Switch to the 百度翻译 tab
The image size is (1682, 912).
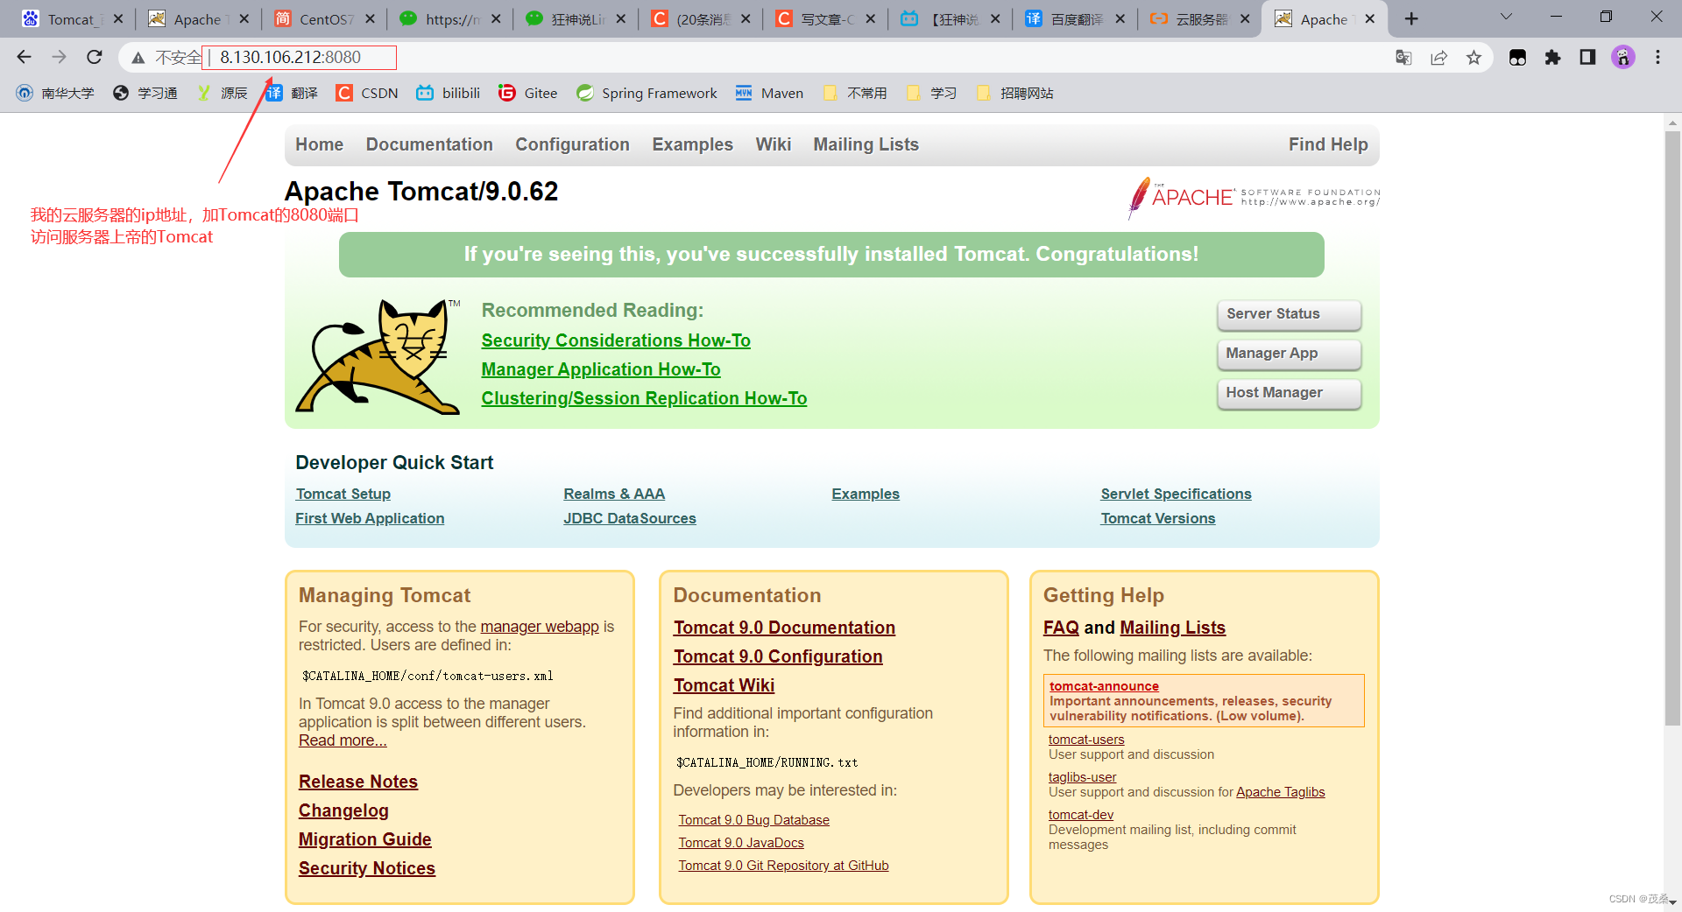tap(1074, 18)
